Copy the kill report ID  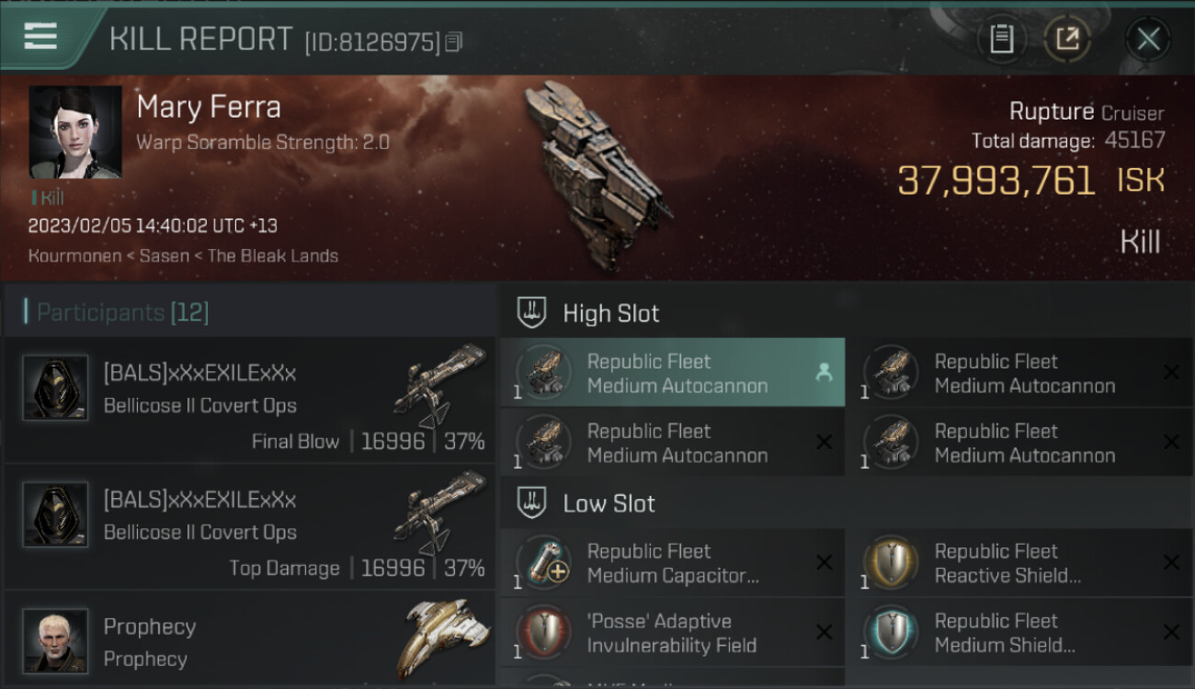pos(453,42)
